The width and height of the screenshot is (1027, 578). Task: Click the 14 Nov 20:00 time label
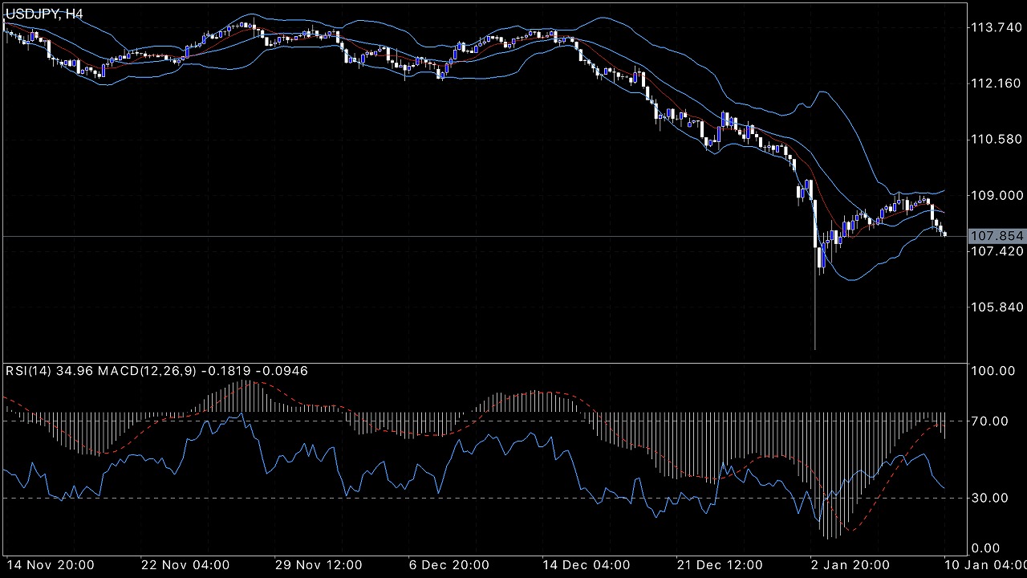pos(50,565)
